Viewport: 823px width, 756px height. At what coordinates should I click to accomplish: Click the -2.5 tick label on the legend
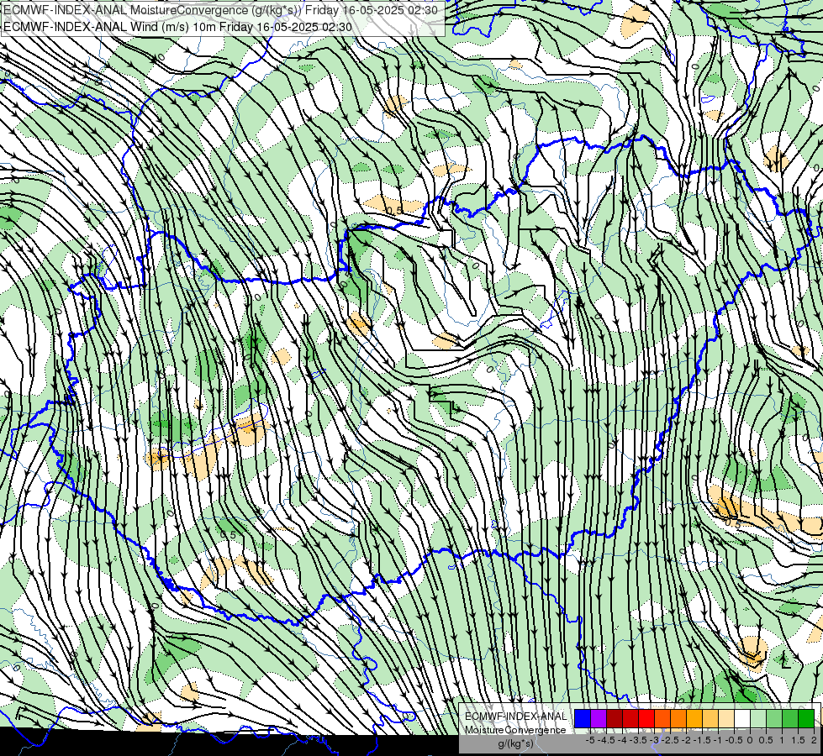coord(670,740)
